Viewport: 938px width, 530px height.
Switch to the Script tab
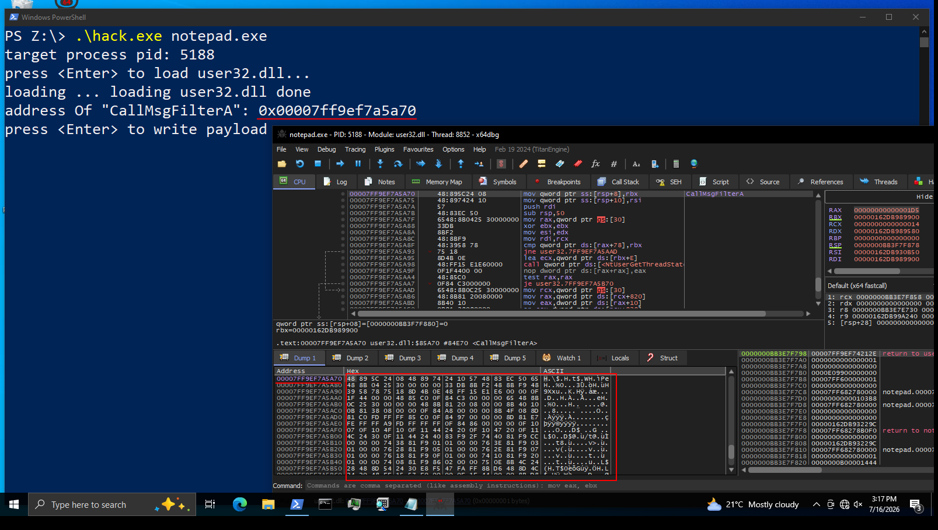(x=714, y=182)
